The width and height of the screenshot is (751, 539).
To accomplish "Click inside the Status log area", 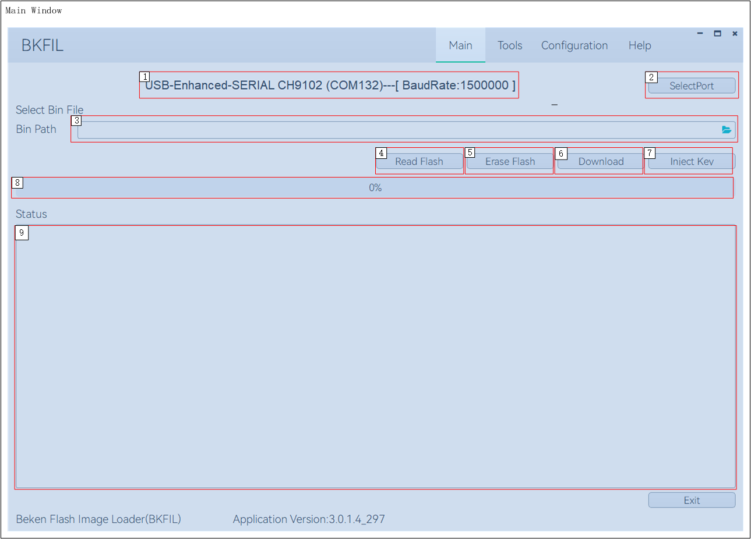I will (x=375, y=356).
